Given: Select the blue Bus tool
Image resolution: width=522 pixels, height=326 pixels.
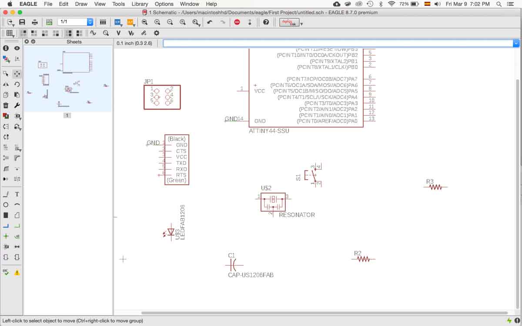Looking at the screenshot, I should coord(6,226).
